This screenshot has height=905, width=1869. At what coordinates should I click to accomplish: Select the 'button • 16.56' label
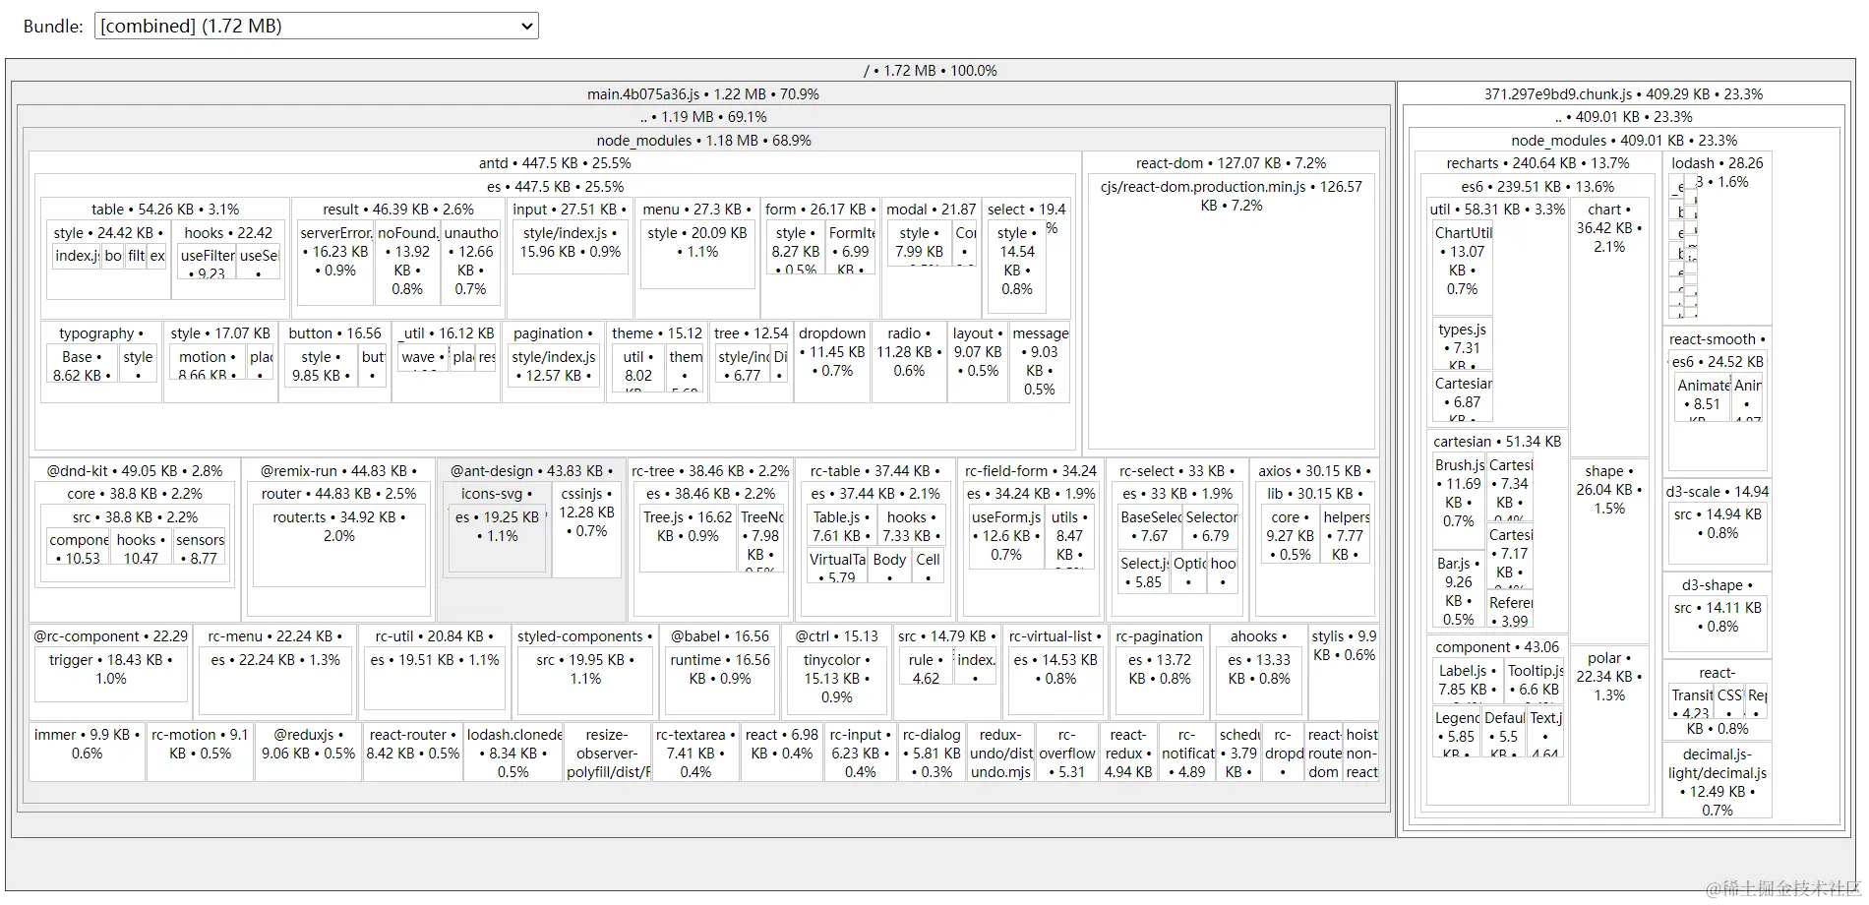click(334, 333)
